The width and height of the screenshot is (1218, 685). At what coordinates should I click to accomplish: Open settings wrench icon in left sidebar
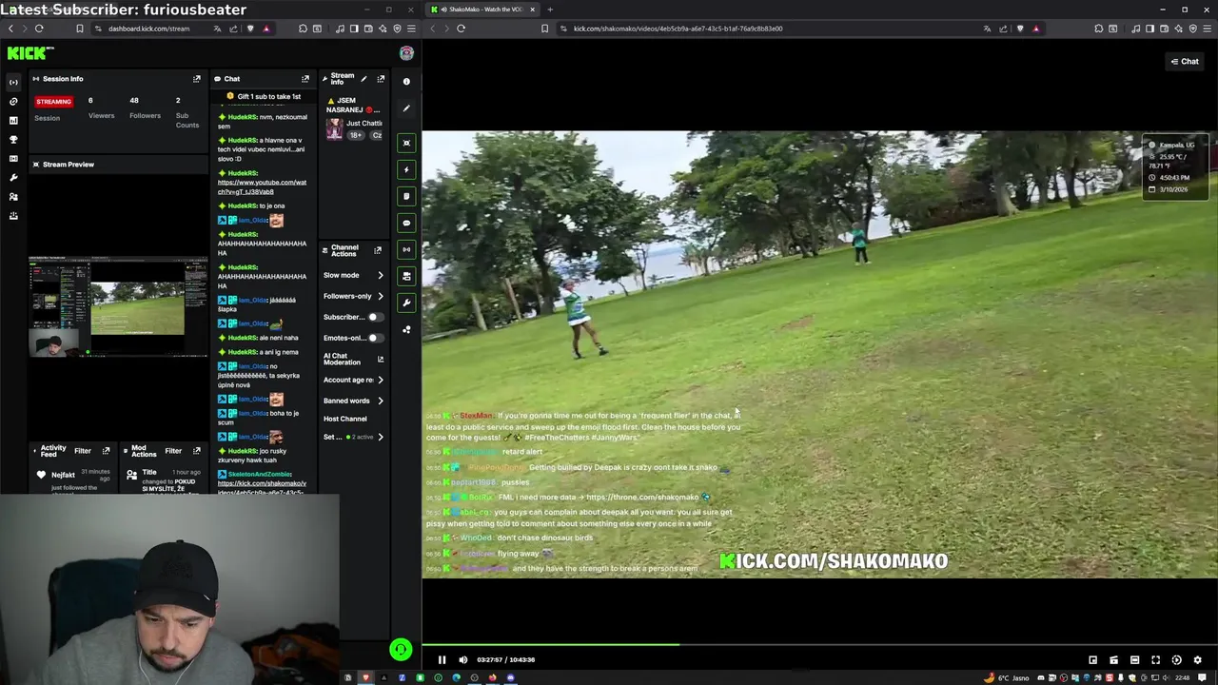13,177
